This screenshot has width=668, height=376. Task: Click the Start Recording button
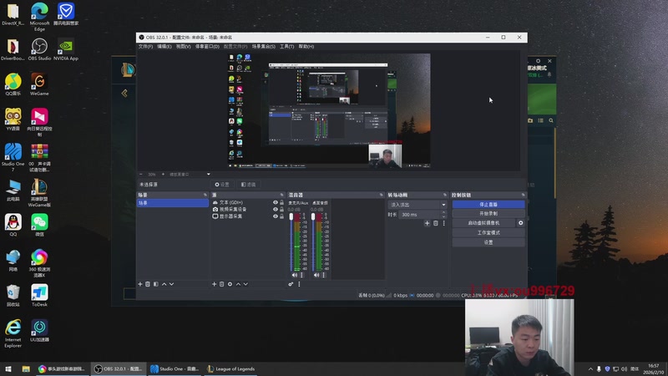(x=488, y=214)
